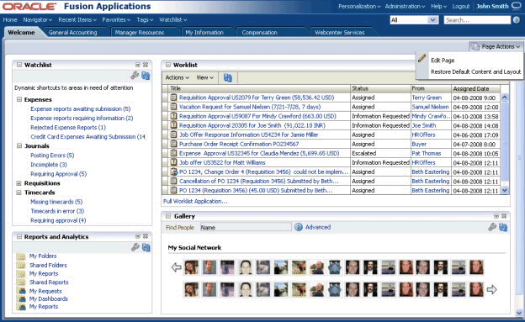The width and height of the screenshot is (525, 322).
Task: Collapse the Gallery panel
Action: pyautogui.click(x=168, y=216)
